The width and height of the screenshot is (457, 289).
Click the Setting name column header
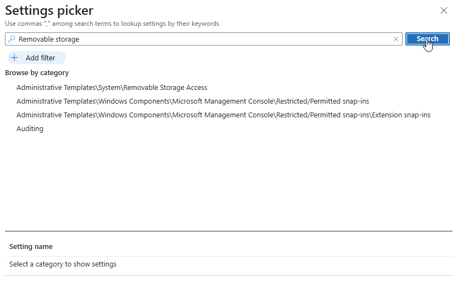31,247
